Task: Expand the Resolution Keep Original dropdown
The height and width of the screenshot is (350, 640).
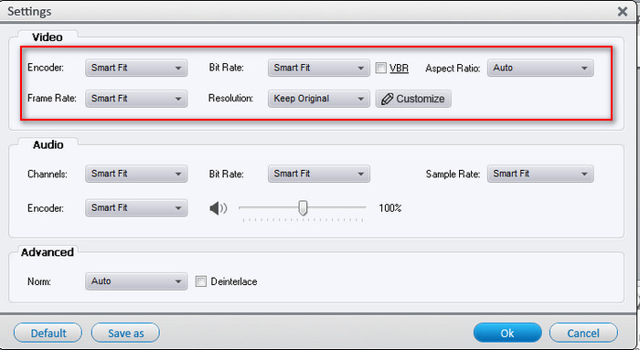Action: point(319,99)
